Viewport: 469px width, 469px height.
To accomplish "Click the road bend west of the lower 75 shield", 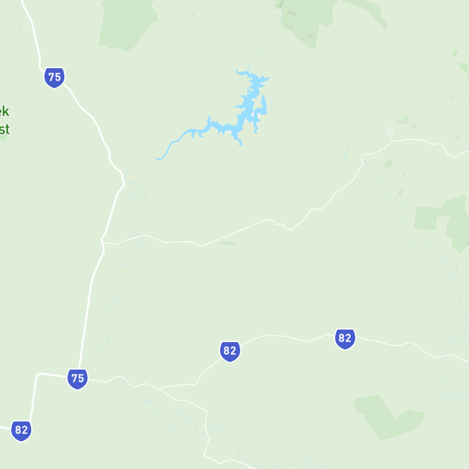I will click(38, 375).
